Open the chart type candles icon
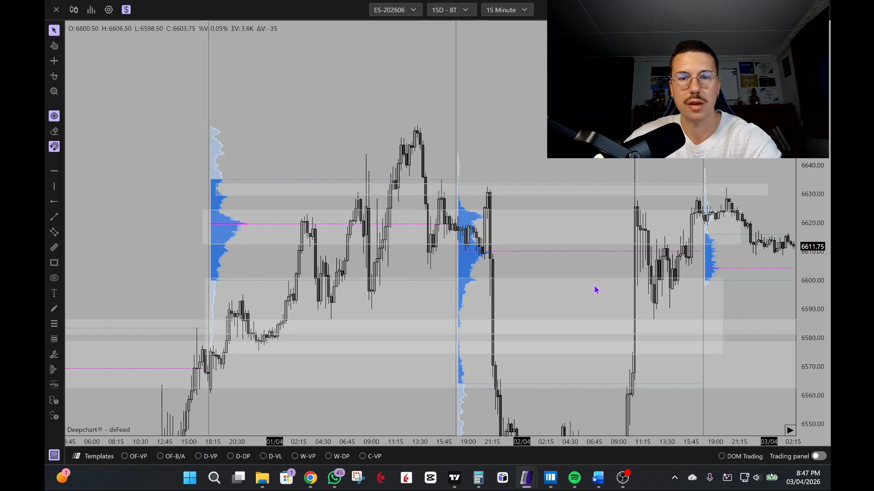 point(74,10)
